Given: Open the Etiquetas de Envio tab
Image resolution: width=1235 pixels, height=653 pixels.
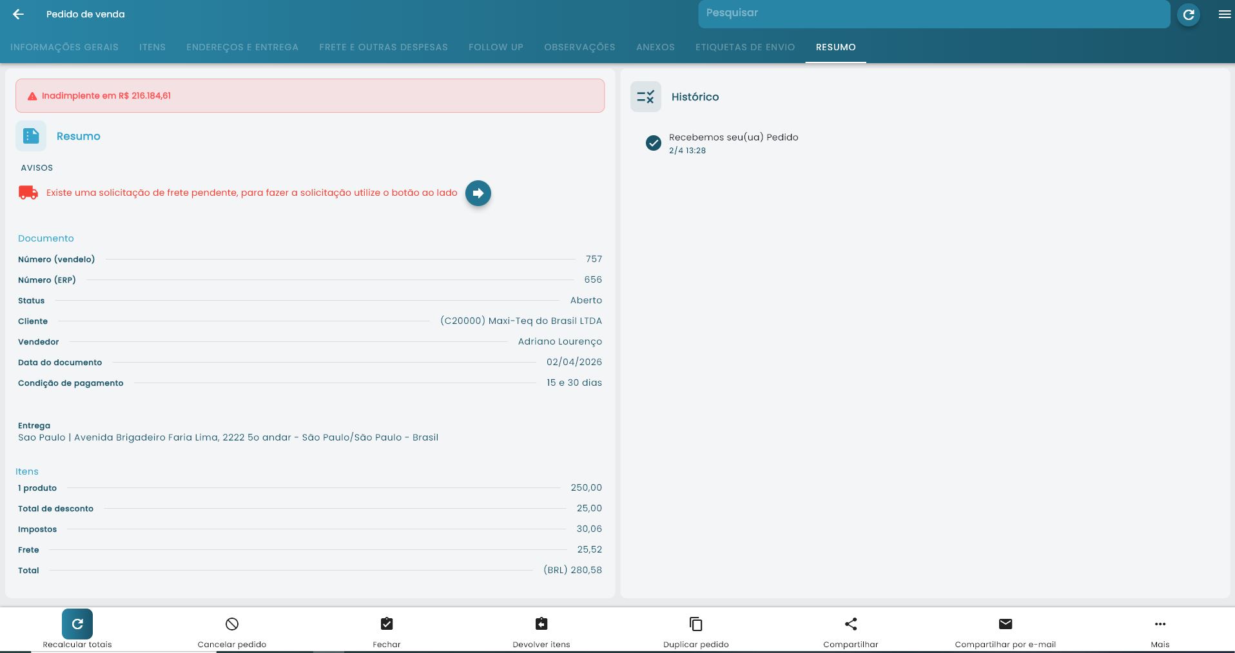Looking at the screenshot, I should click(x=744, y=47).
